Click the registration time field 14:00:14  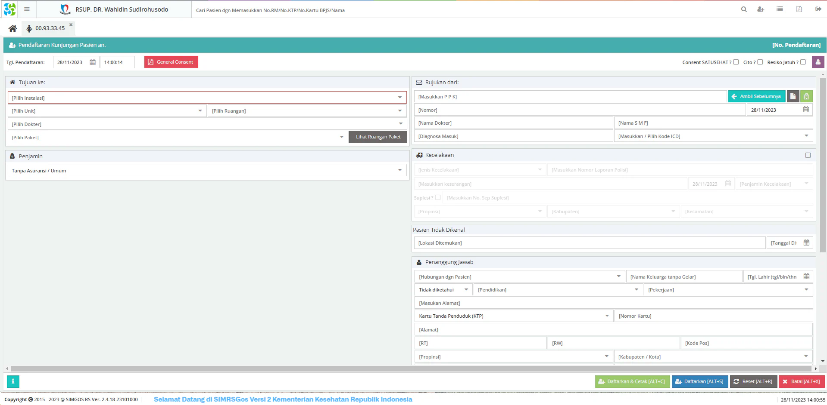pyautogui.click(x=117, y=62)
